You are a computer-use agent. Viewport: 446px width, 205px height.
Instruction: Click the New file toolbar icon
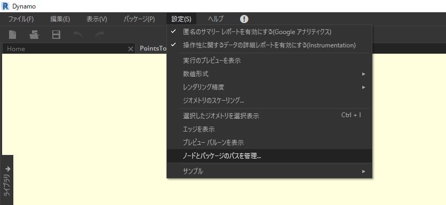click(x=12, y=35)
